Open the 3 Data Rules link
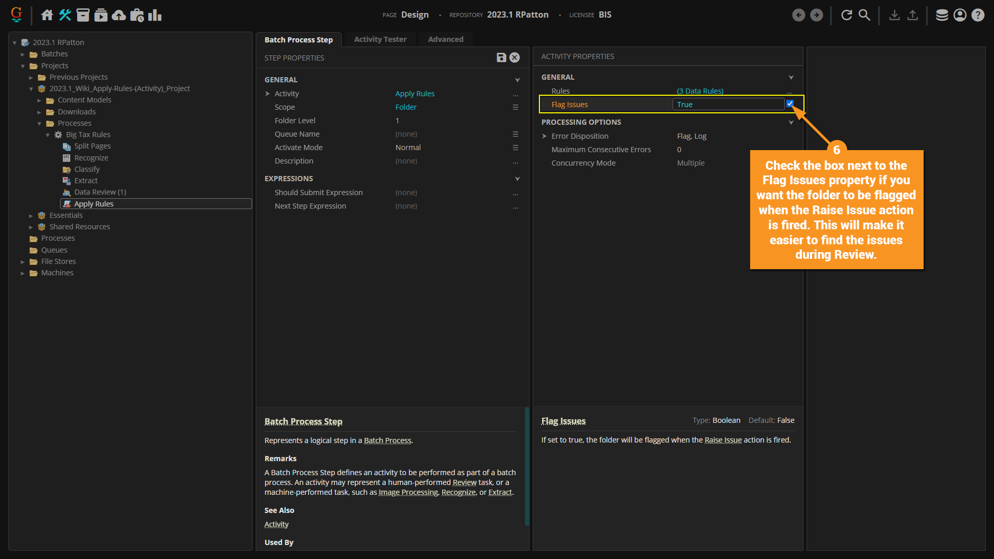Viewport: 994px width, 559px height. (x=700, y=91)
